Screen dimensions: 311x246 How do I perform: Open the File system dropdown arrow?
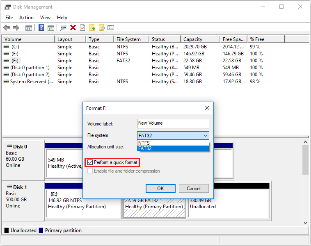(x=206, y=136)
